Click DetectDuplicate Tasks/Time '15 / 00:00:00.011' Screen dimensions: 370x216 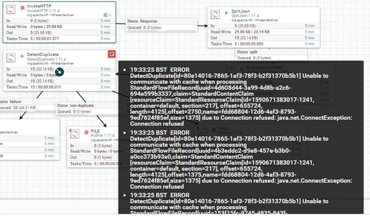coord(46,87)
